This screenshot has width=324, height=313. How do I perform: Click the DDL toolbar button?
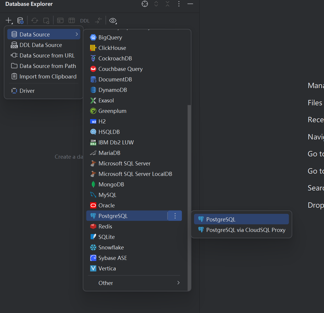point(85,21)
